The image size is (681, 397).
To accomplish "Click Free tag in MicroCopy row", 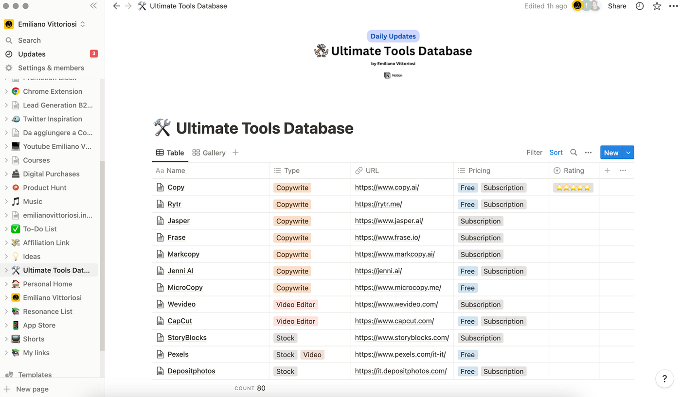I will tap(467, 288).
